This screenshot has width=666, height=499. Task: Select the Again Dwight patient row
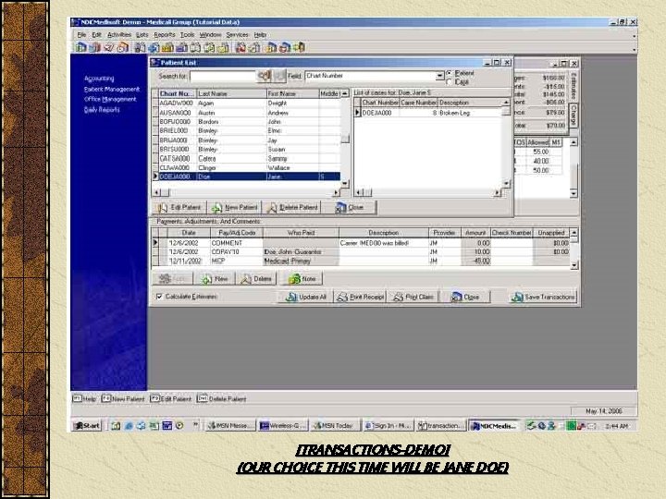(249, 103)
